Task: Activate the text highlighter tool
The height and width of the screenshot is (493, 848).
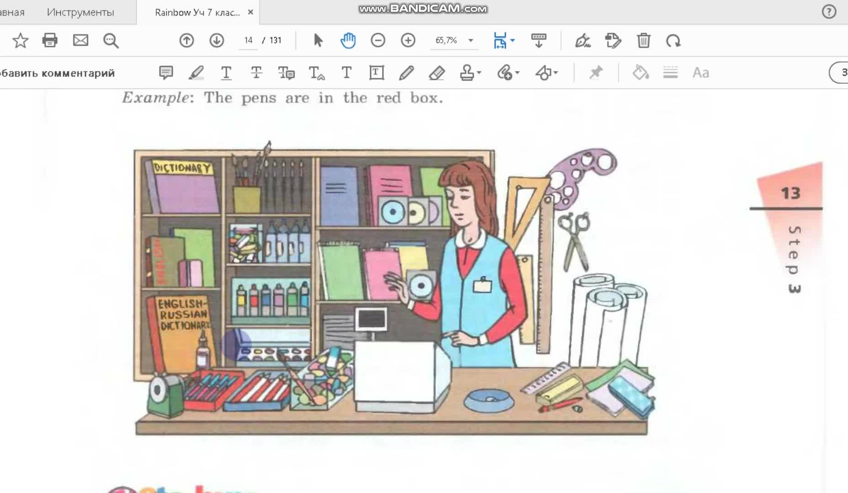Action: click(196, 72)
